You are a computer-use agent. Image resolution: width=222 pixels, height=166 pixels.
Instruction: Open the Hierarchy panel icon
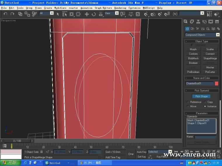pyautogui.click(x=198, y=22)
